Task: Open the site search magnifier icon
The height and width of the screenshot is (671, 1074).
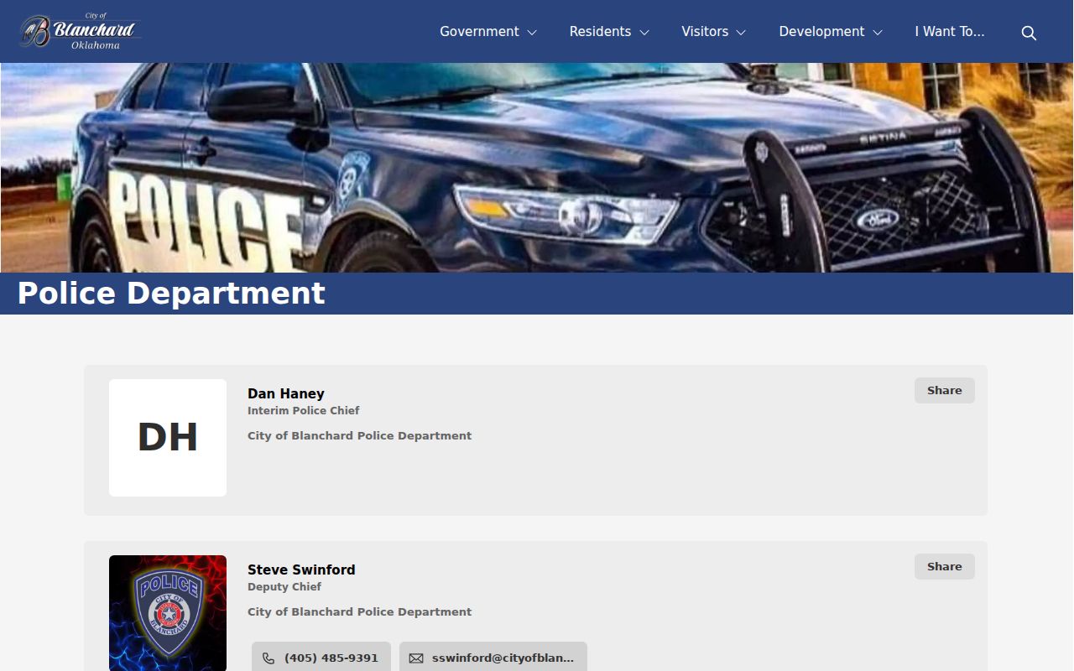Action: [x=1029, y=33]
